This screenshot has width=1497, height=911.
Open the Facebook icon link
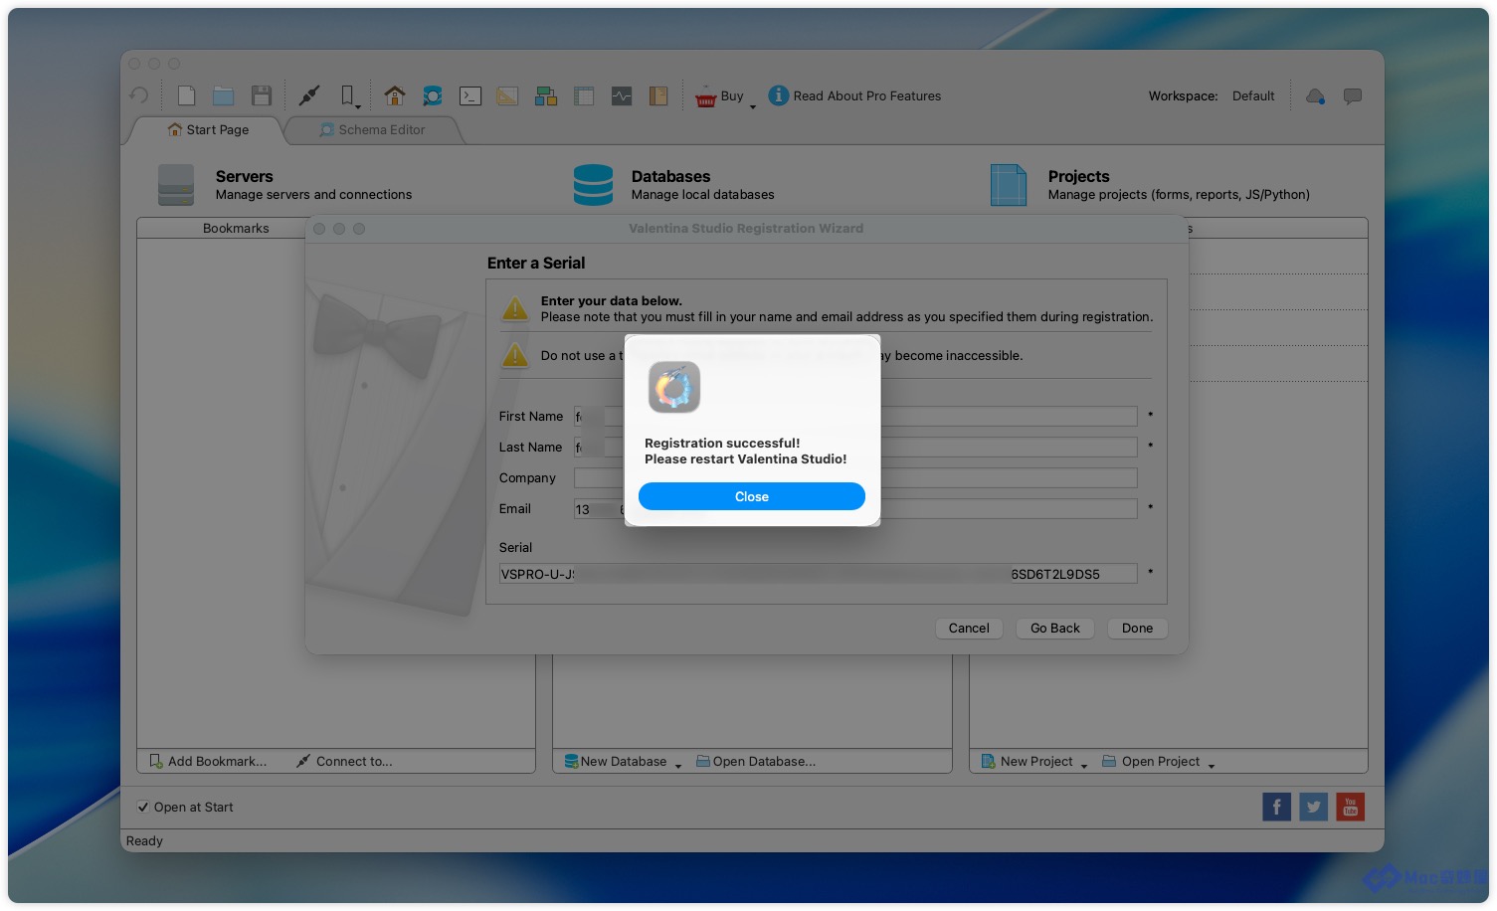[x=1277, y=807]
